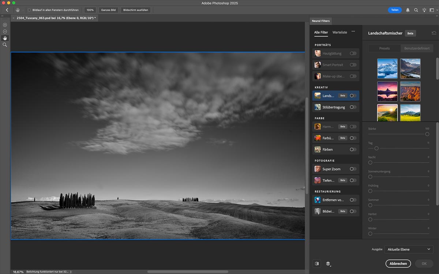Expand the status bar info arrow
The image size is (439, 274).
(x=71, y=272)
